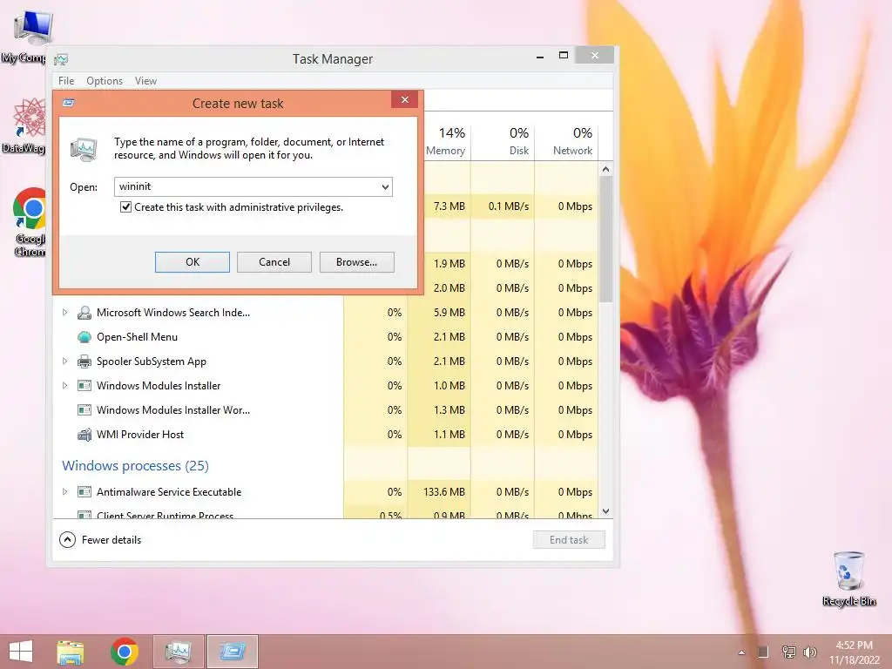Select the Open-Shell Menu process name
The width and height of the screenshot is (892, 669).
tap(137, 337)
